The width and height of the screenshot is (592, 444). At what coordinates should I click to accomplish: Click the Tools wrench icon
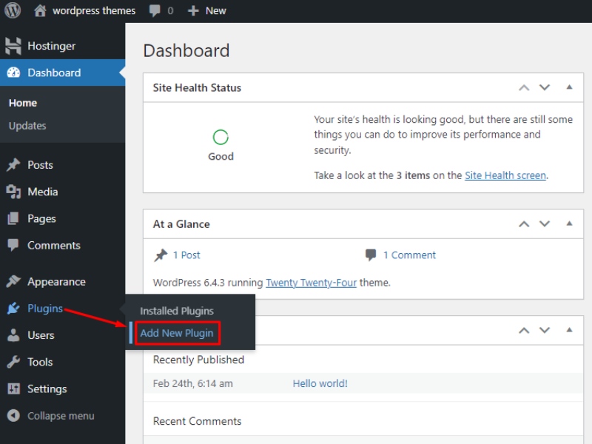[x=13, y=362]
